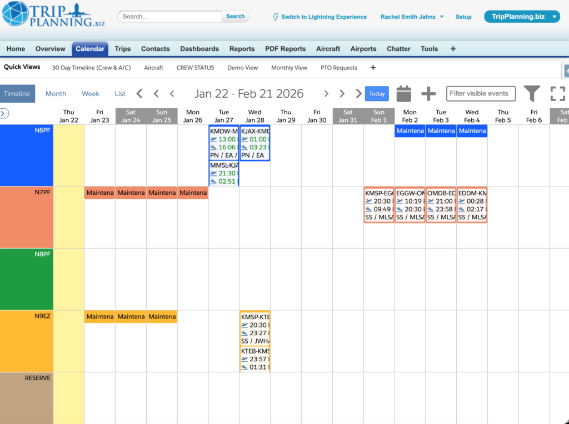Open the date picker calendar icon
This screenshot has width=569, height=424.
coord(404,94)
